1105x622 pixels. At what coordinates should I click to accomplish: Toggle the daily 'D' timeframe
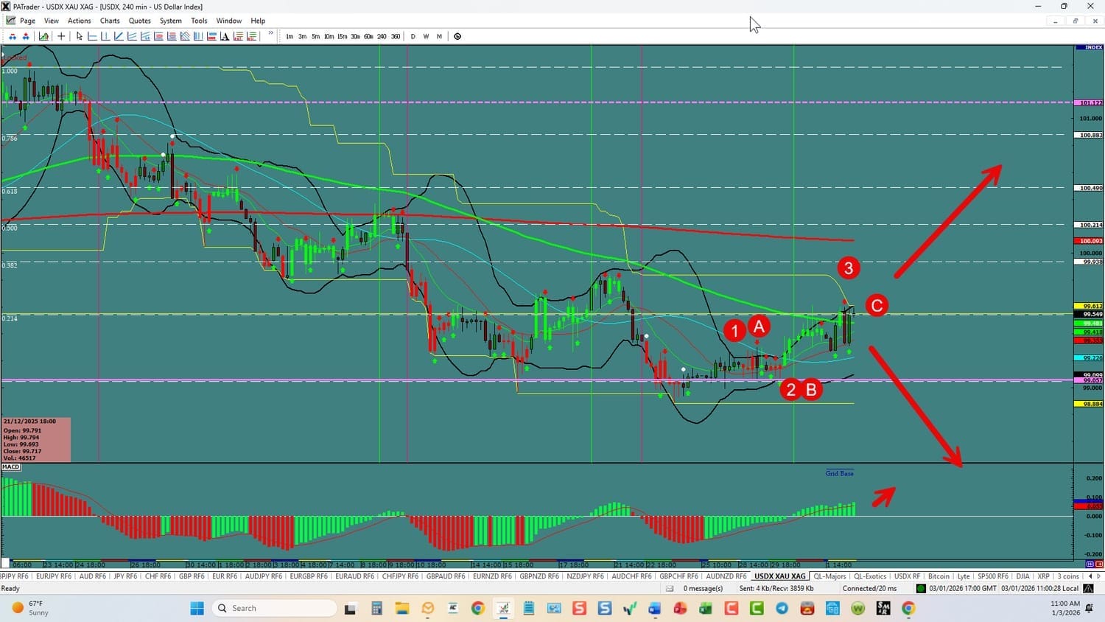413,36
